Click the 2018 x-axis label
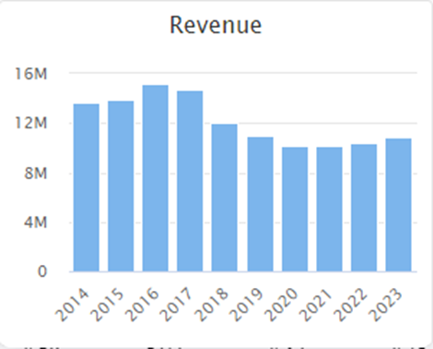 pyautogui.click(x=211, y=305)
